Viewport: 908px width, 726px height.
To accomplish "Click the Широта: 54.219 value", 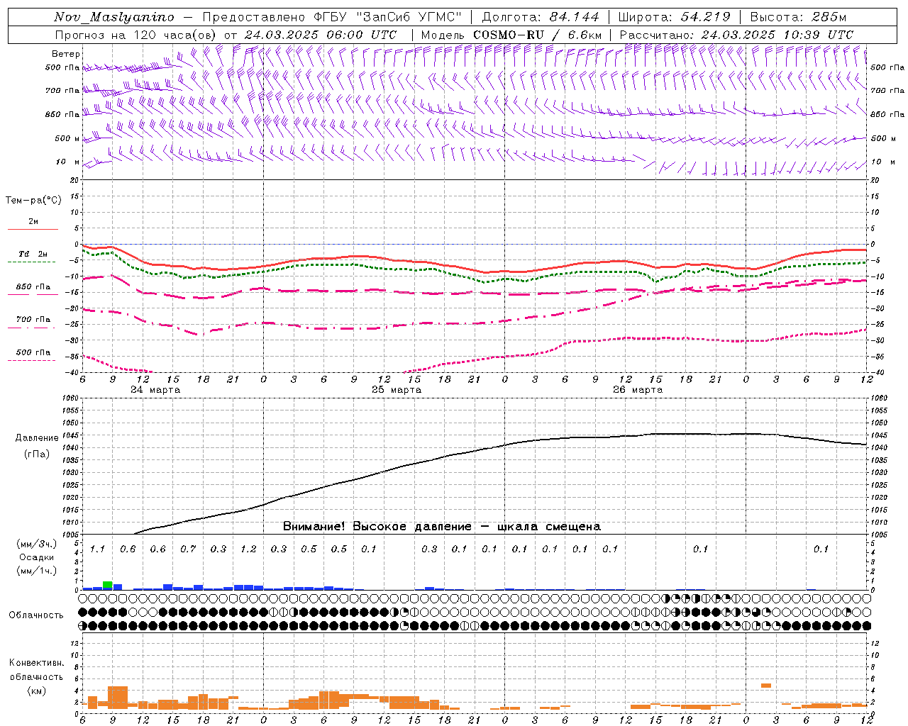I will click(x=674, y=17).
